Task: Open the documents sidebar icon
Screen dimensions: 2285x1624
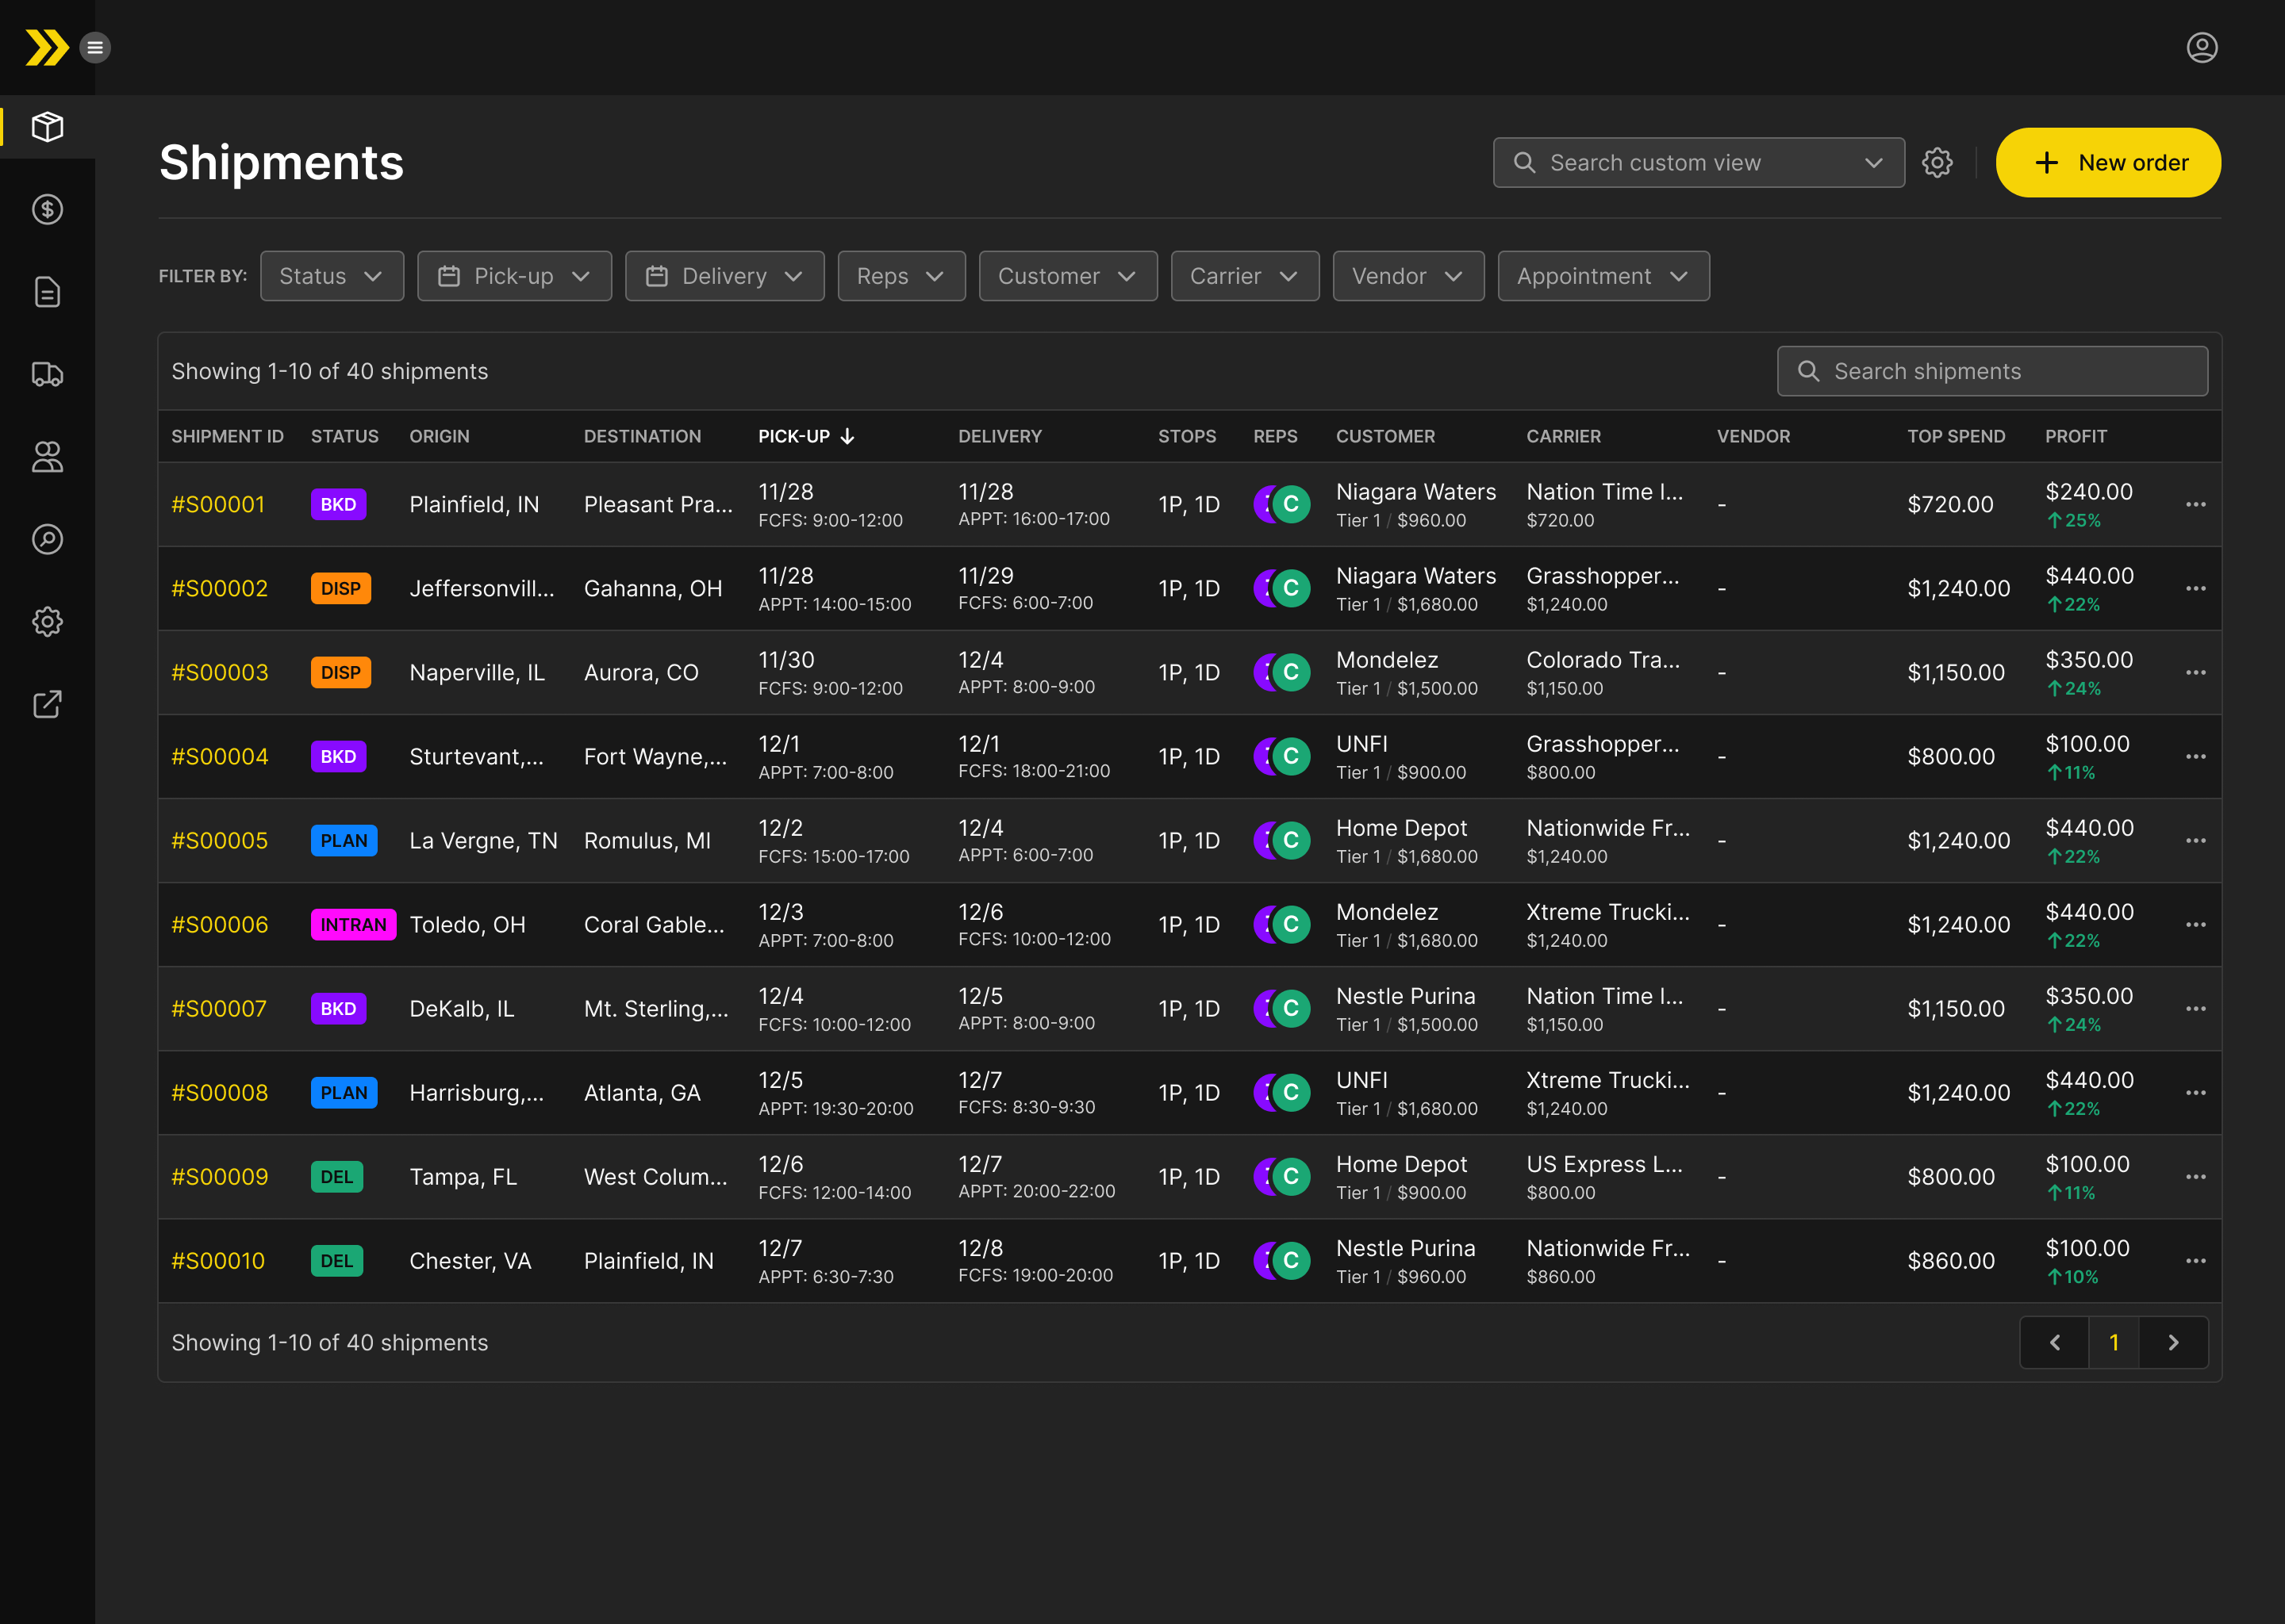Action: [x=47, y=292]
